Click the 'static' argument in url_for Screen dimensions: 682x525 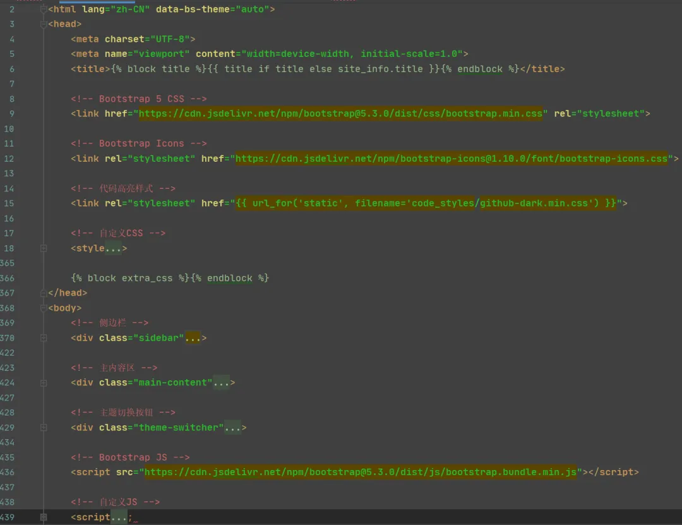coord(321,203)
